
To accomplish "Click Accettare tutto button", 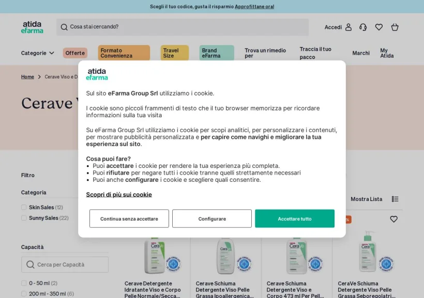I will point(295,218).
